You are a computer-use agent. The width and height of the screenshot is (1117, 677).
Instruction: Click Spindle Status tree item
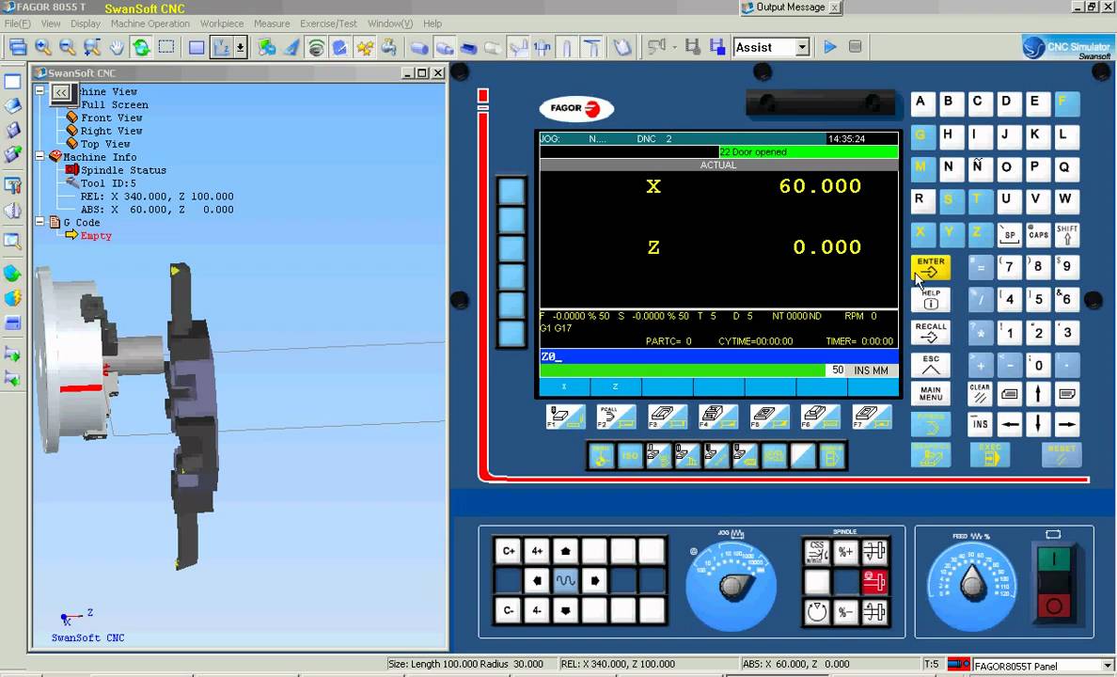click(123, 170)
